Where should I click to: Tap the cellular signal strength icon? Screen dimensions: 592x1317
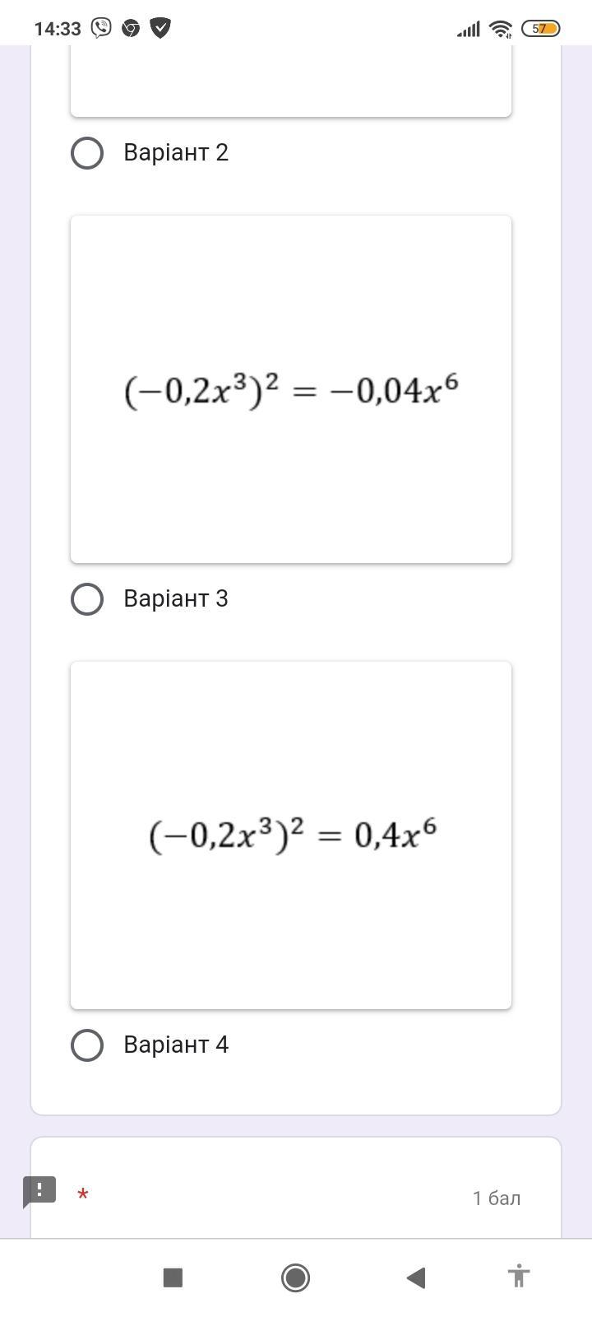(468, 30)
